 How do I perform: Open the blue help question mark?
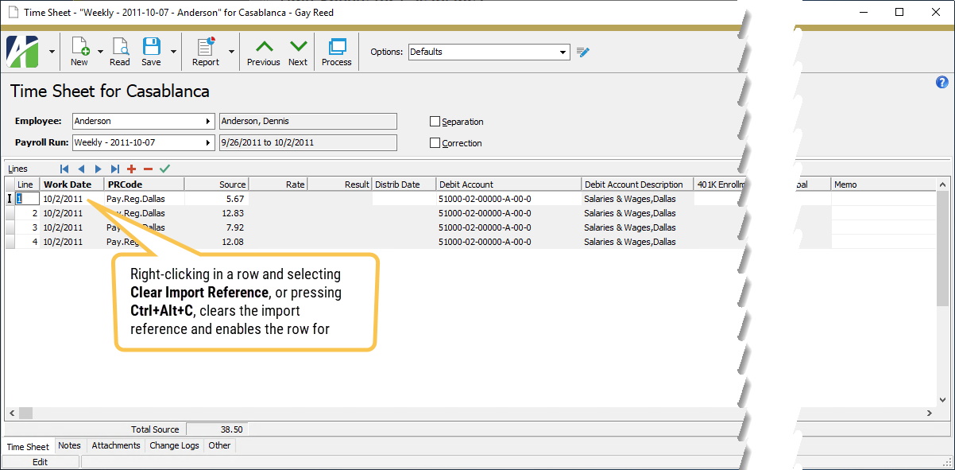(942, 83)
